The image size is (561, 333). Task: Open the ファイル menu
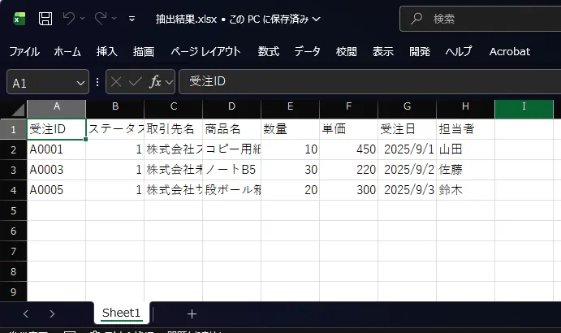point(24,51)
